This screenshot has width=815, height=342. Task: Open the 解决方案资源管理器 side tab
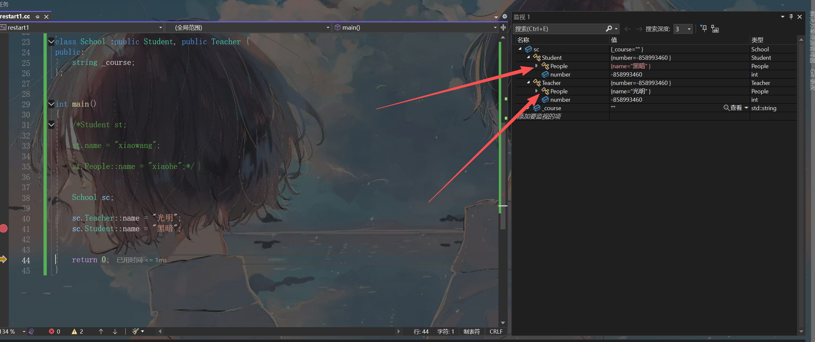tap(812, 37)
